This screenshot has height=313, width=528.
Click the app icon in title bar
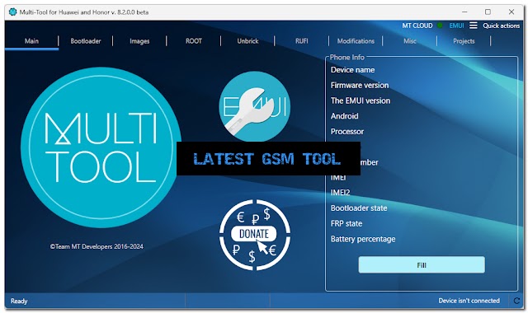tap(13, 12)
